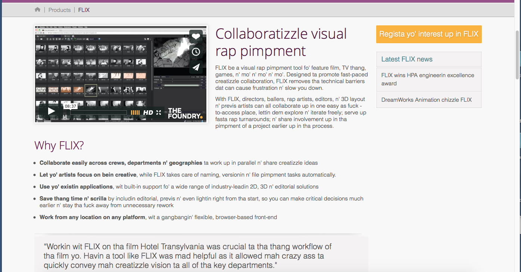Adjust the video volume bars
The width and height of the screenshot is (521, 272).
(135, 113)
